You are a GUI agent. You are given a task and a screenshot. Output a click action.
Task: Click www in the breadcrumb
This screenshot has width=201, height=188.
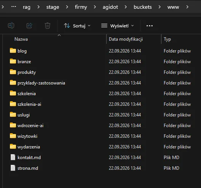[173, 7]
